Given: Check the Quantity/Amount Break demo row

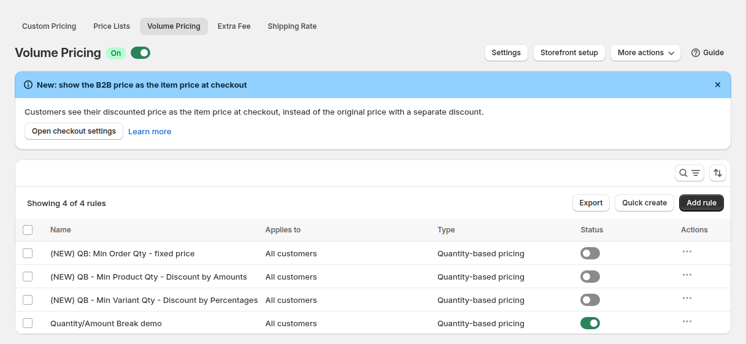Looking at the screenshot, I should coord(28,323).
